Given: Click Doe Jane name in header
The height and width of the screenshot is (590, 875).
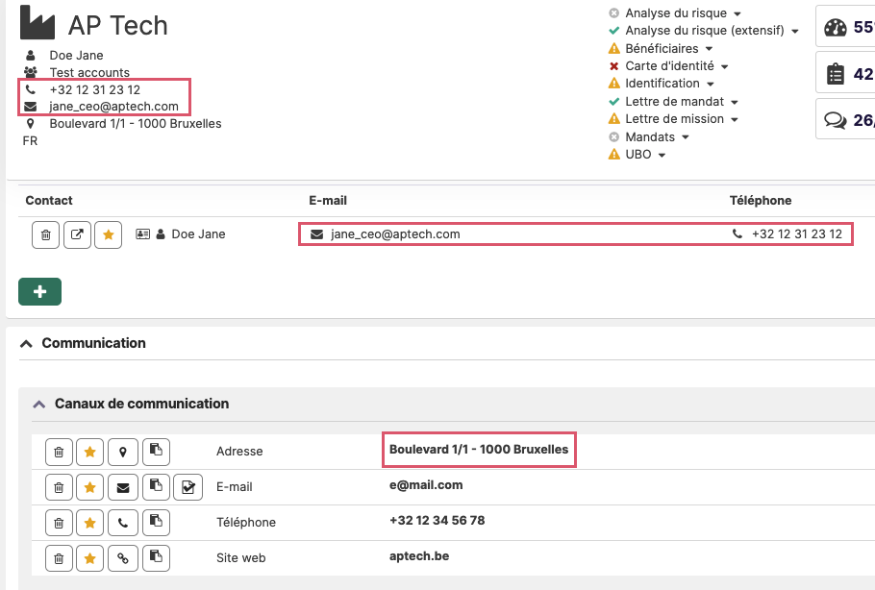Looking at the screenshot, I should point(77,55).
